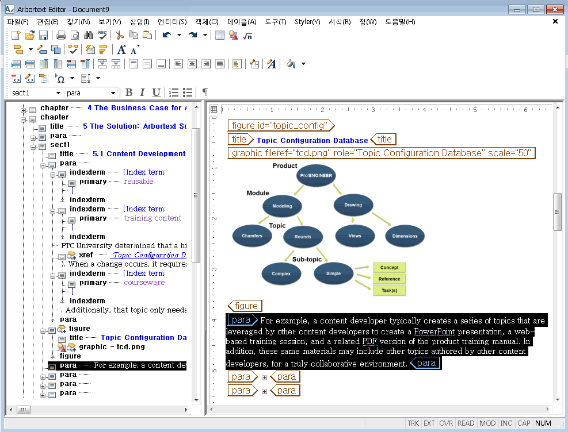Click the paint bucket fill icon
Image resolution: width=568 pixels, height=432 pixels.
click(291, 64)
